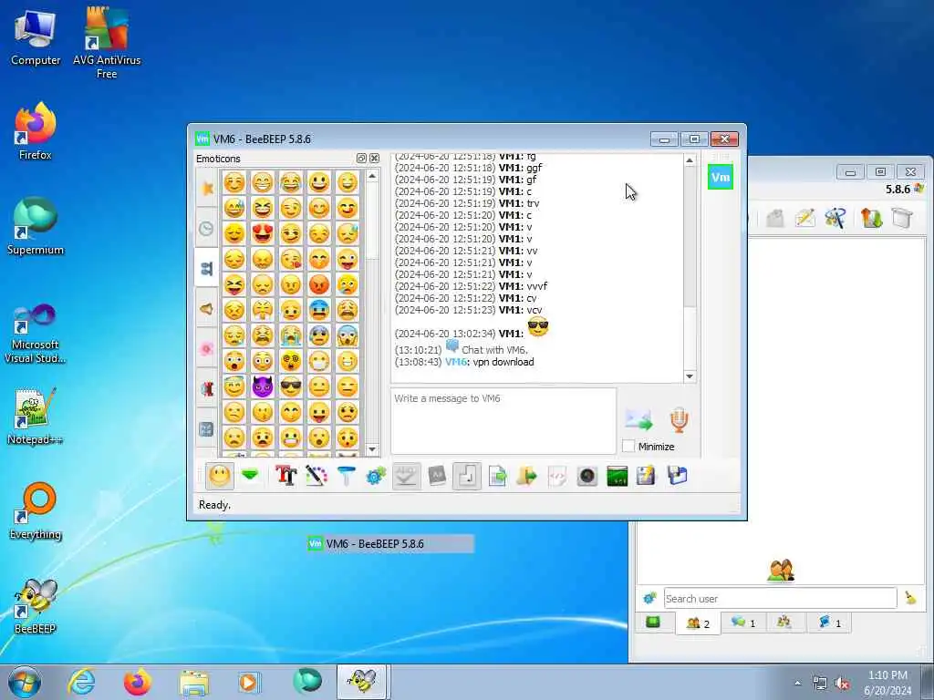Image resolution: width=934 pixels, height=700 pixels.
Task: Toggle the emoticons panel smiley button
Action: tap(219, 476)
